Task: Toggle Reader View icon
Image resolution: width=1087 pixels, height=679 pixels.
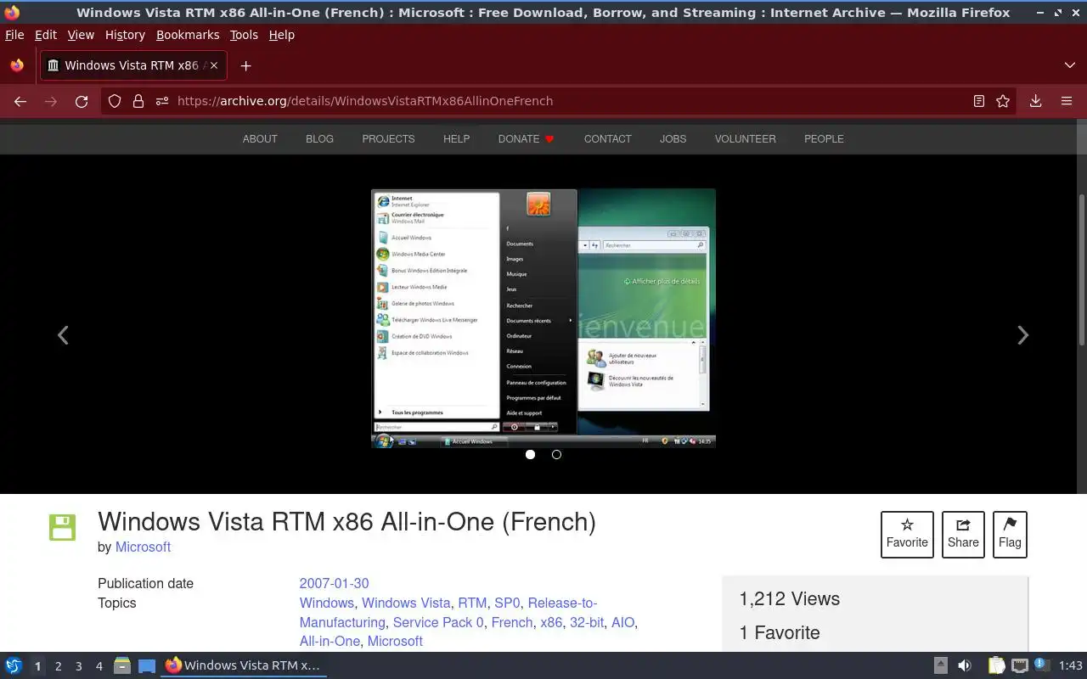Action: pos(979,101)
